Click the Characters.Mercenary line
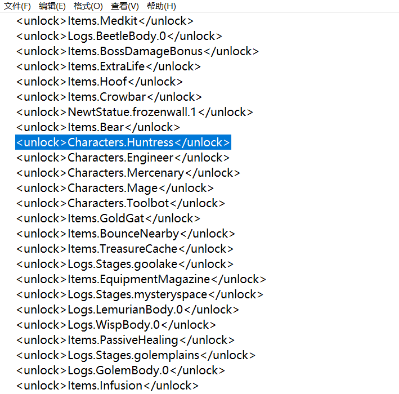399x394 pixels. [x=128, y=173]
